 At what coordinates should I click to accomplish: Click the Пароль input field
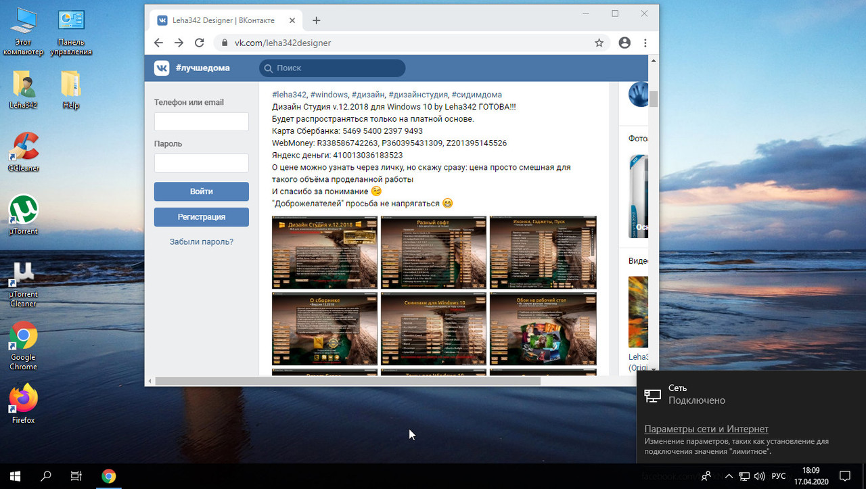tap(201, 162)
